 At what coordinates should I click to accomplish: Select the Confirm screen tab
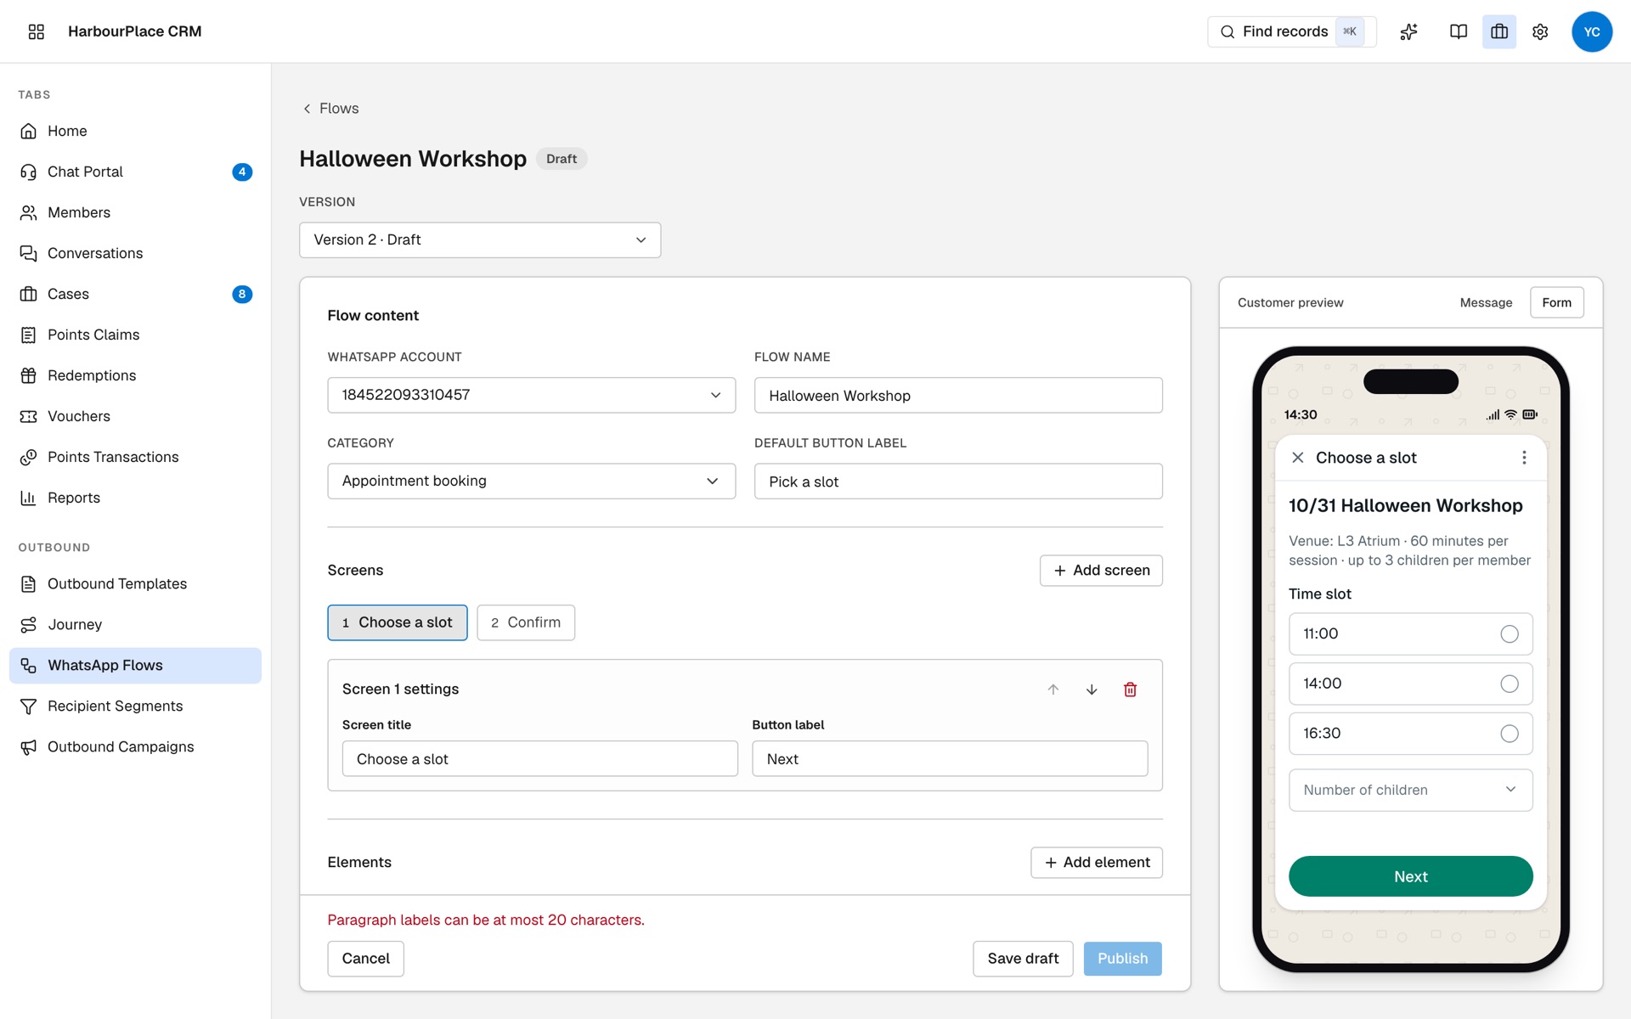click(526, 622)
